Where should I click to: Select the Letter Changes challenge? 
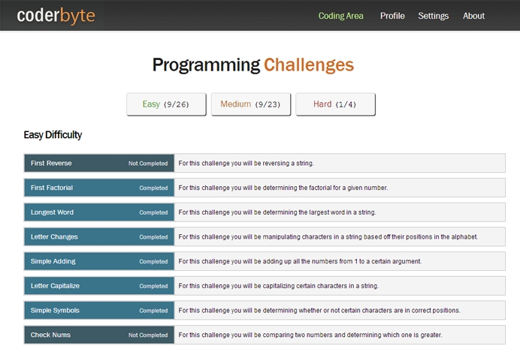coord(54,237)
